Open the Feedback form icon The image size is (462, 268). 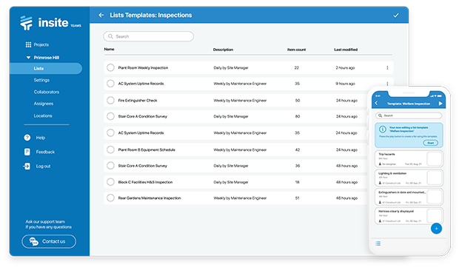(x=27, y=152)
